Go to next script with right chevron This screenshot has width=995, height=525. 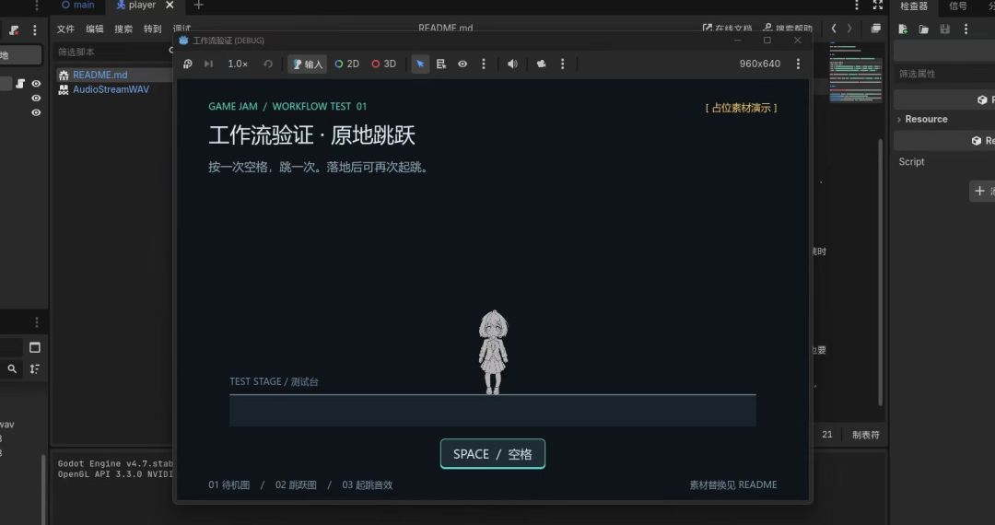pyautogui.click(x=849, y=29)
